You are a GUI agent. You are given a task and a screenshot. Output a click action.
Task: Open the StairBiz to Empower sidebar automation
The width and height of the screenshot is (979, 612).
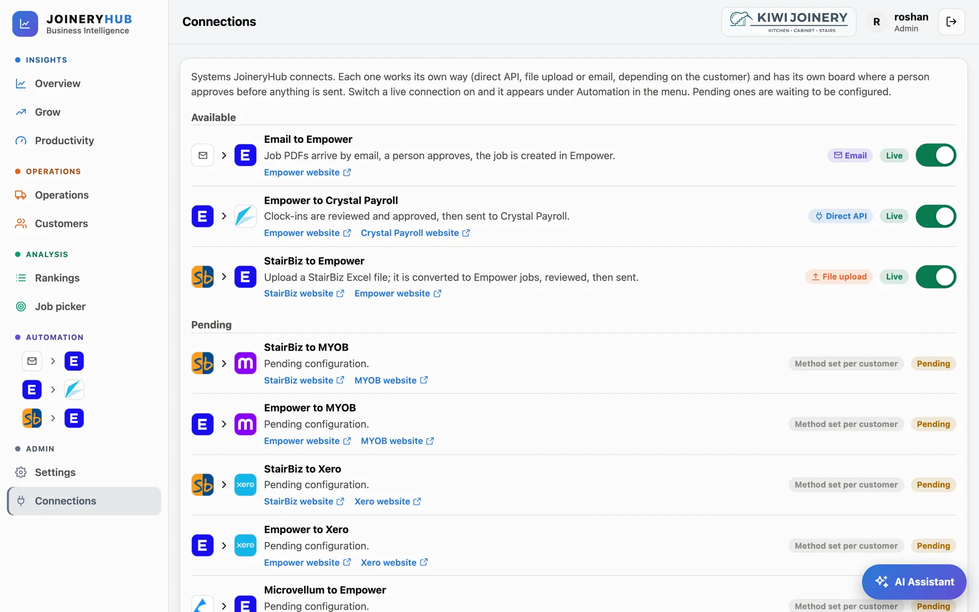[x=53, y=418]
